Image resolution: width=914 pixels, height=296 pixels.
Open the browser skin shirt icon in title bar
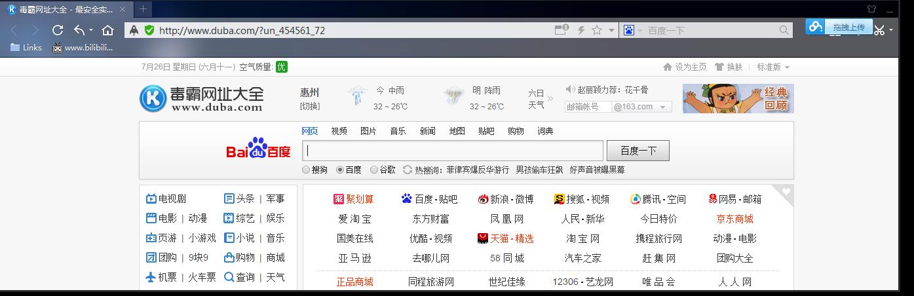coord(871,9)
